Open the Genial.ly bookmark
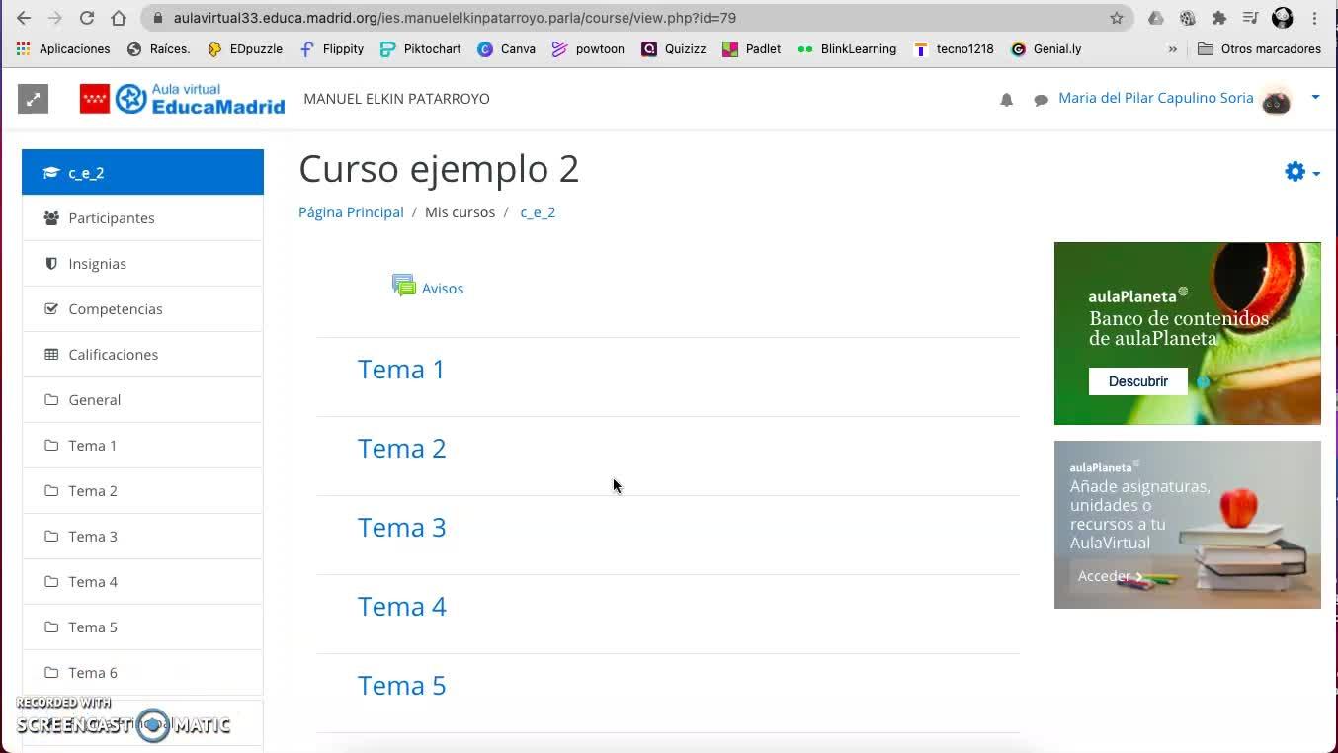Screen dimensions: 1338x753 (x=1046, y=49)
